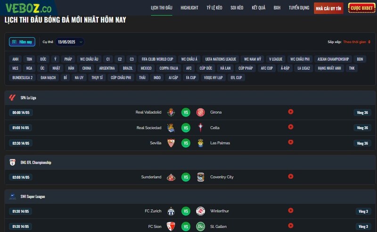Filter by the ASEAN CHAMPIONSHIP tag
This screenshot has height=232, width=377.
tap(333, 59)
